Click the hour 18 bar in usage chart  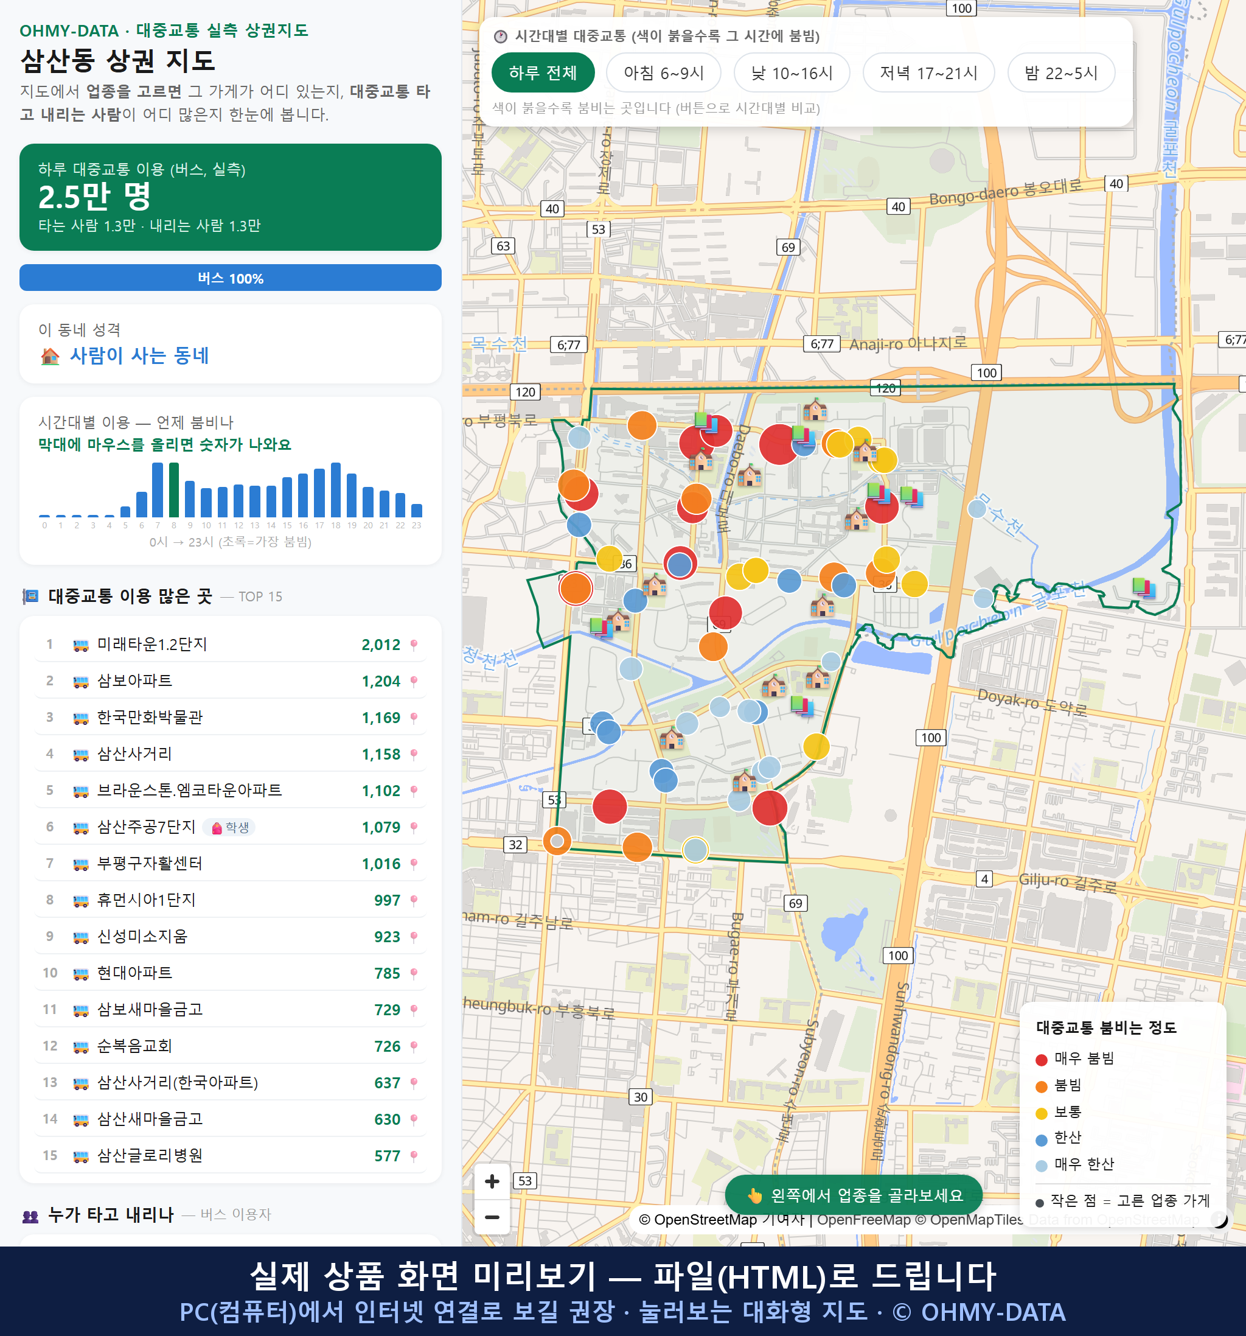[336, 489]
